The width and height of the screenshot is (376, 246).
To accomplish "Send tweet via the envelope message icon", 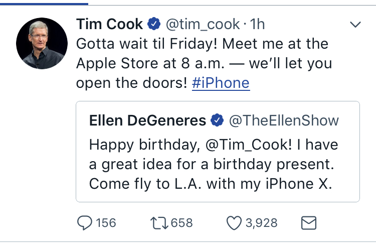I will 309,223.
